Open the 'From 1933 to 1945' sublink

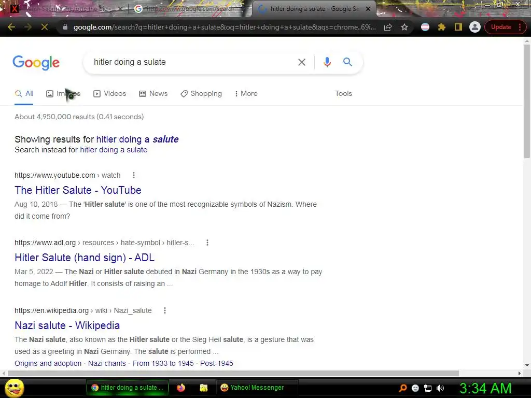point(163,363)
